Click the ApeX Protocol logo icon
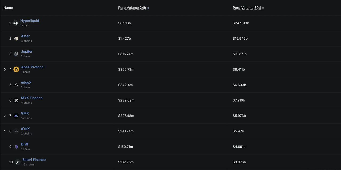This screenshot has height=170, width=341. 16,69
